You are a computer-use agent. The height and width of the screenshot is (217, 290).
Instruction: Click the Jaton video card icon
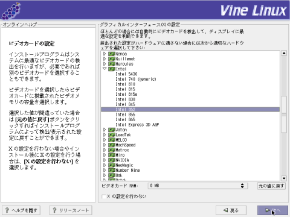coord(112,130)
